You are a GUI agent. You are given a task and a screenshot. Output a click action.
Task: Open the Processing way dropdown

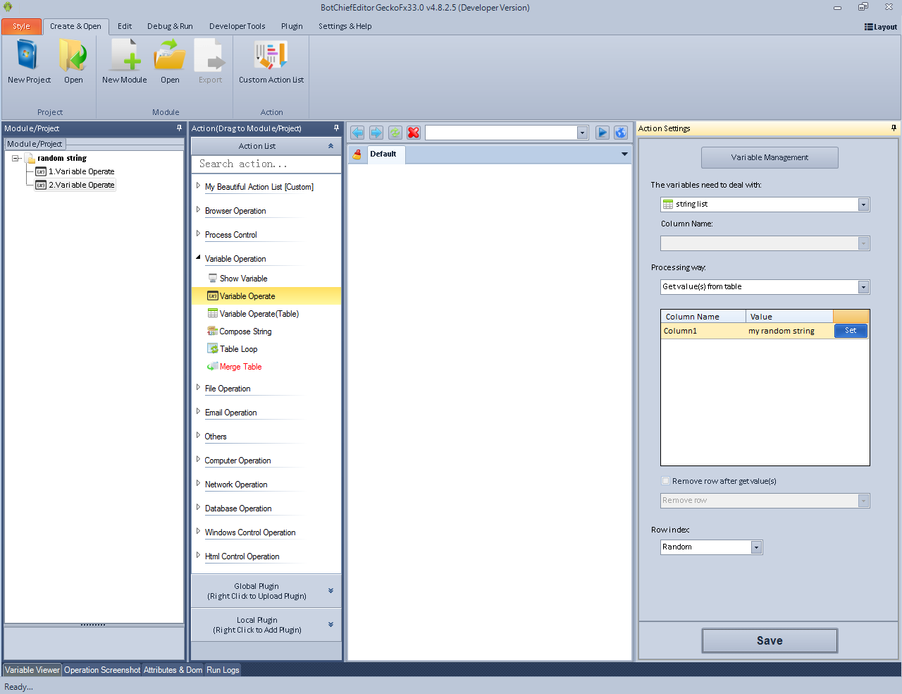[x=863, y=287]
